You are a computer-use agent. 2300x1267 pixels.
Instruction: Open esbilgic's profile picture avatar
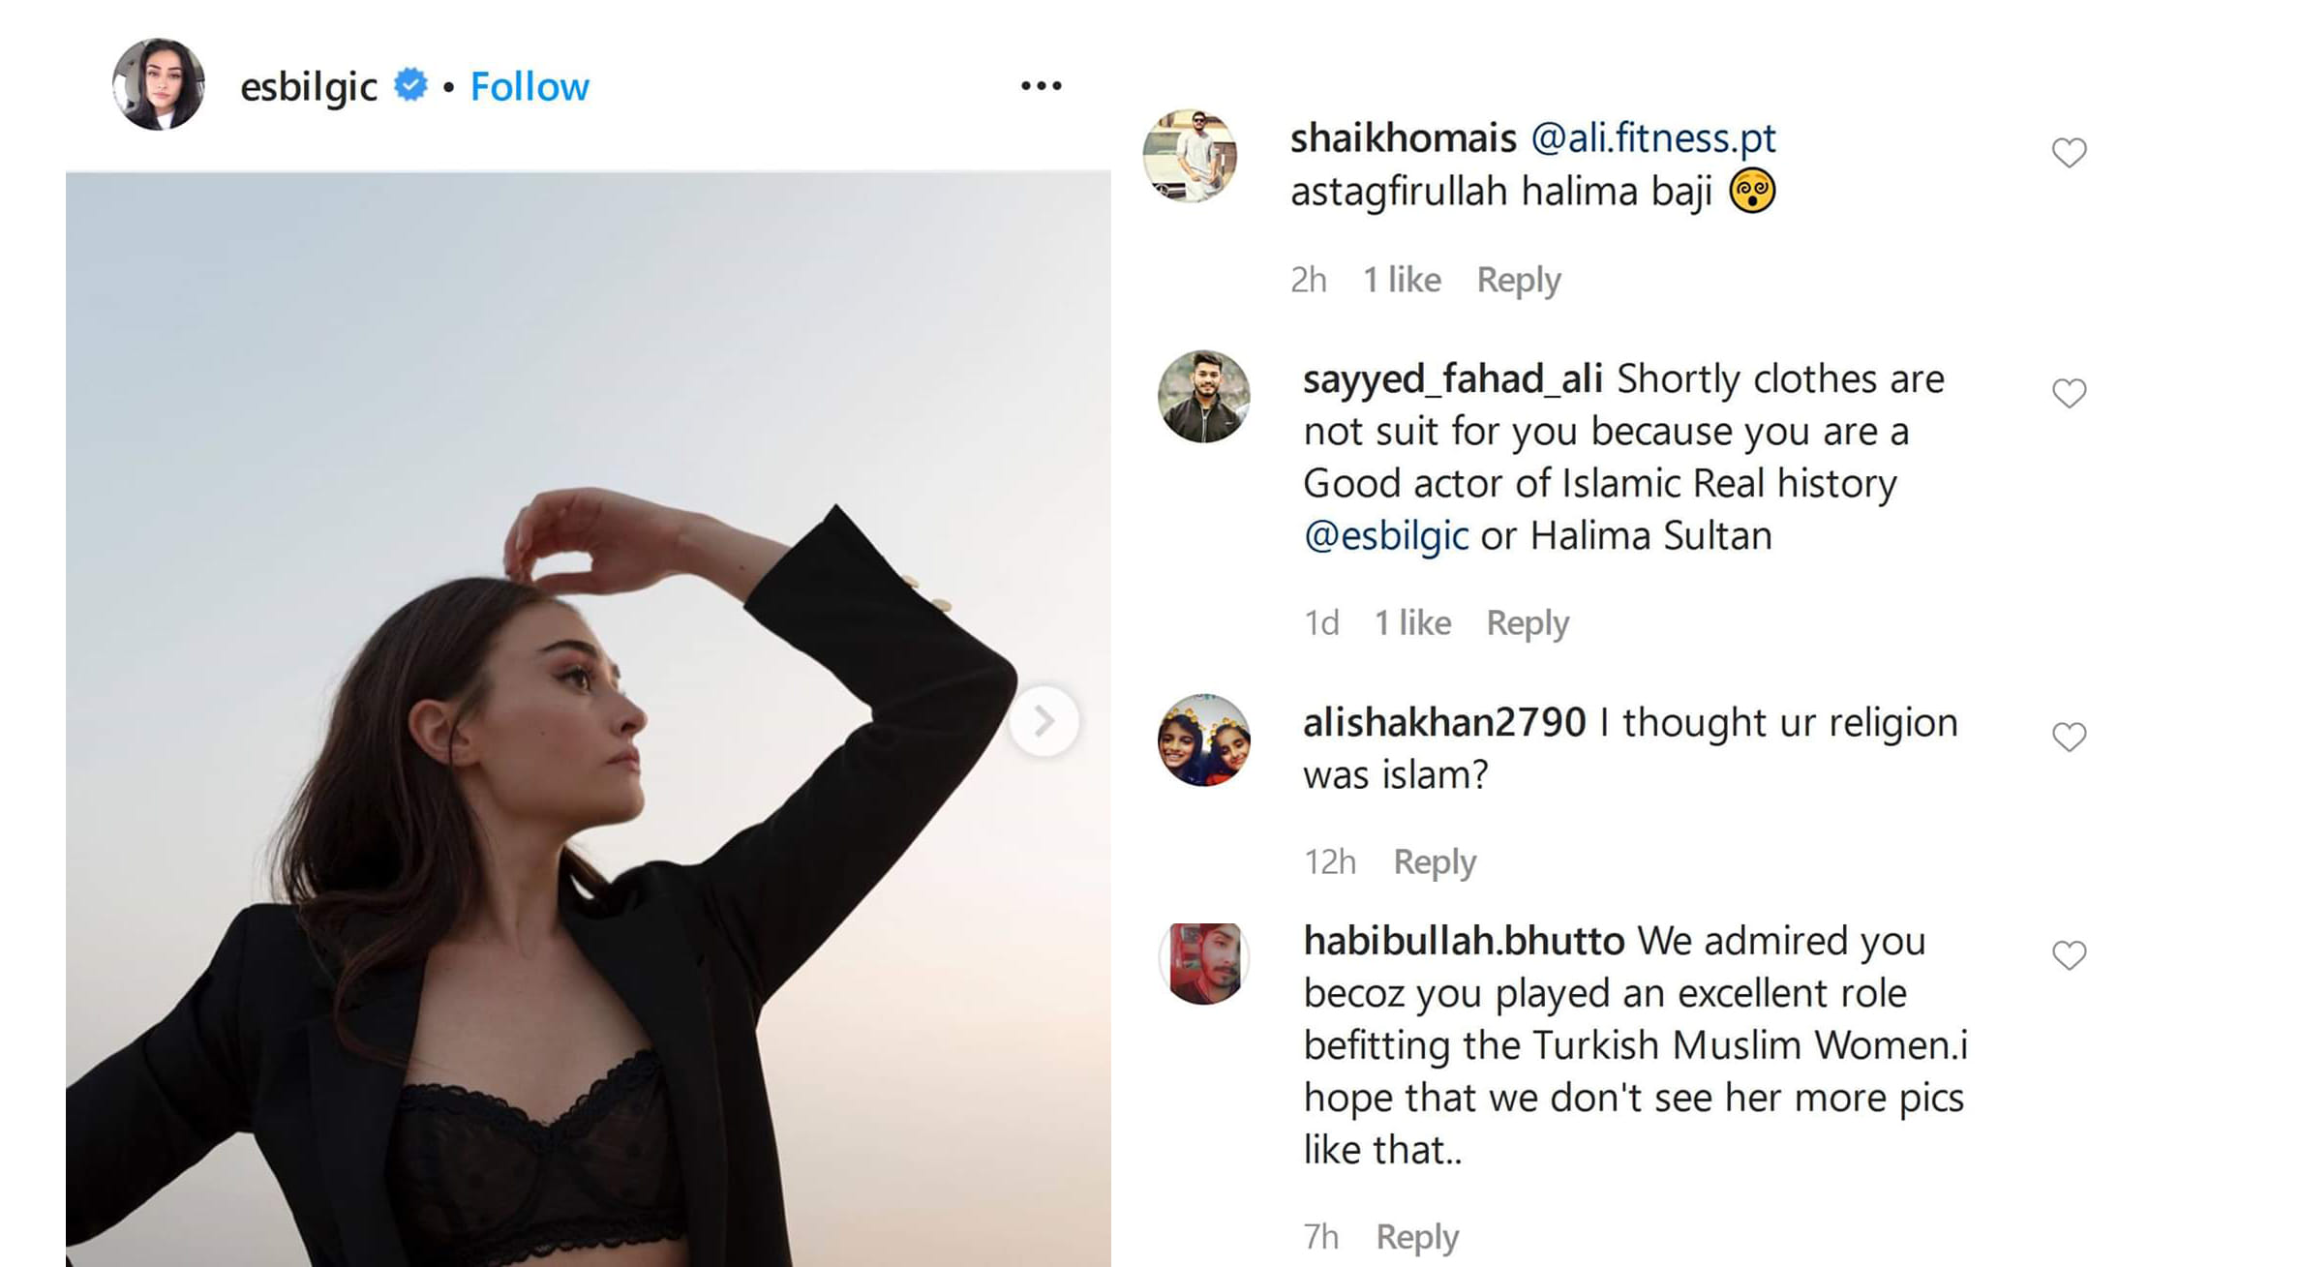(159, 85)
